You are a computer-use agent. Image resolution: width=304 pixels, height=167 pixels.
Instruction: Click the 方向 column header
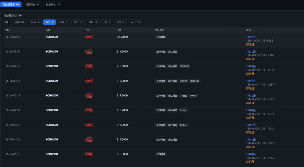click(88, 30)
